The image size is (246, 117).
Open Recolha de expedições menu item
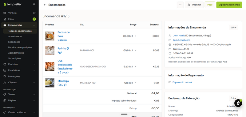(x=20, y=47)
